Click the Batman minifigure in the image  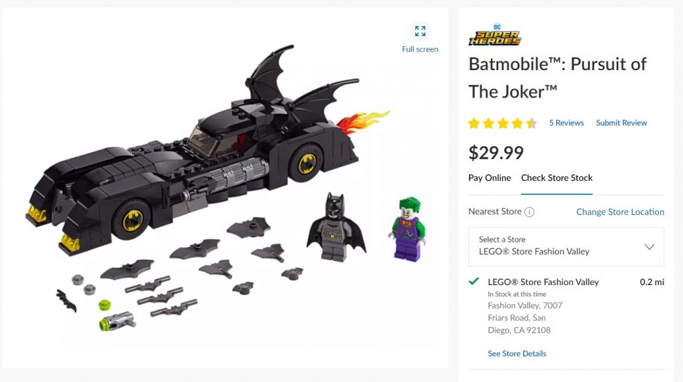coord(336,228)
